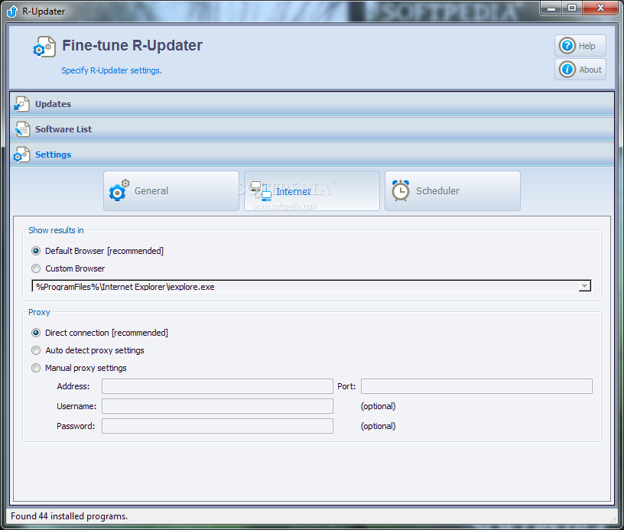
Task: Open the custom browser path dropdown arrow
Action: [x=584, y=286]
